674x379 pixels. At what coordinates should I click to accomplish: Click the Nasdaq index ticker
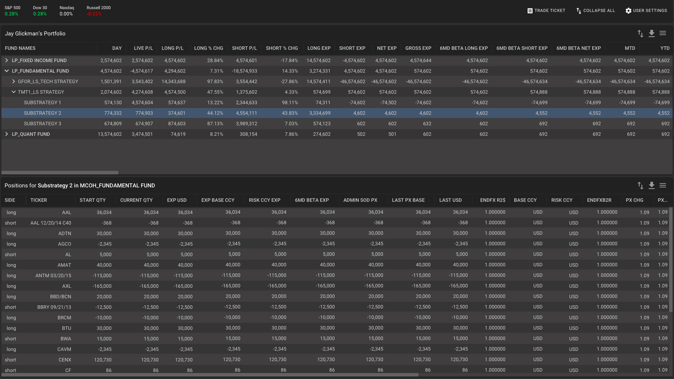(x=67, y=11)
